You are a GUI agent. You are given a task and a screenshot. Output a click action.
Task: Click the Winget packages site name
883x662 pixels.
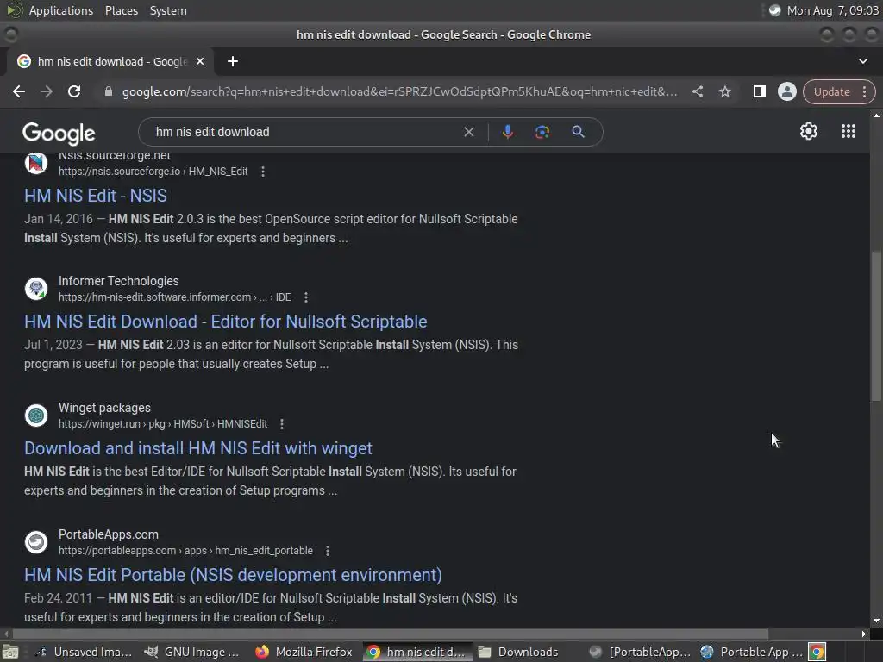pos(104,408)
